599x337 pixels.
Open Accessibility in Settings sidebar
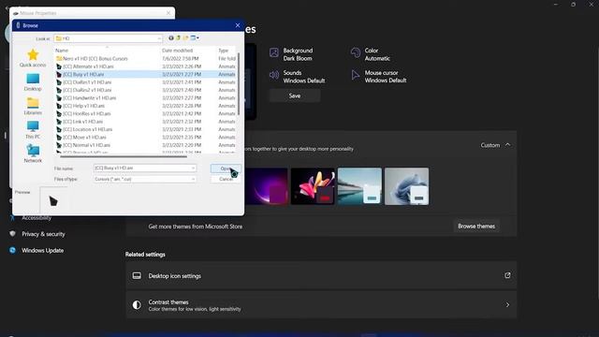pos(37,218)
